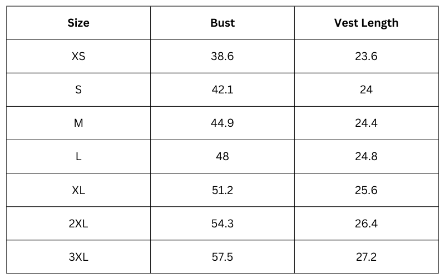Select the 3XL size cell
445x278 pixels.
click(x=78, y=257)
